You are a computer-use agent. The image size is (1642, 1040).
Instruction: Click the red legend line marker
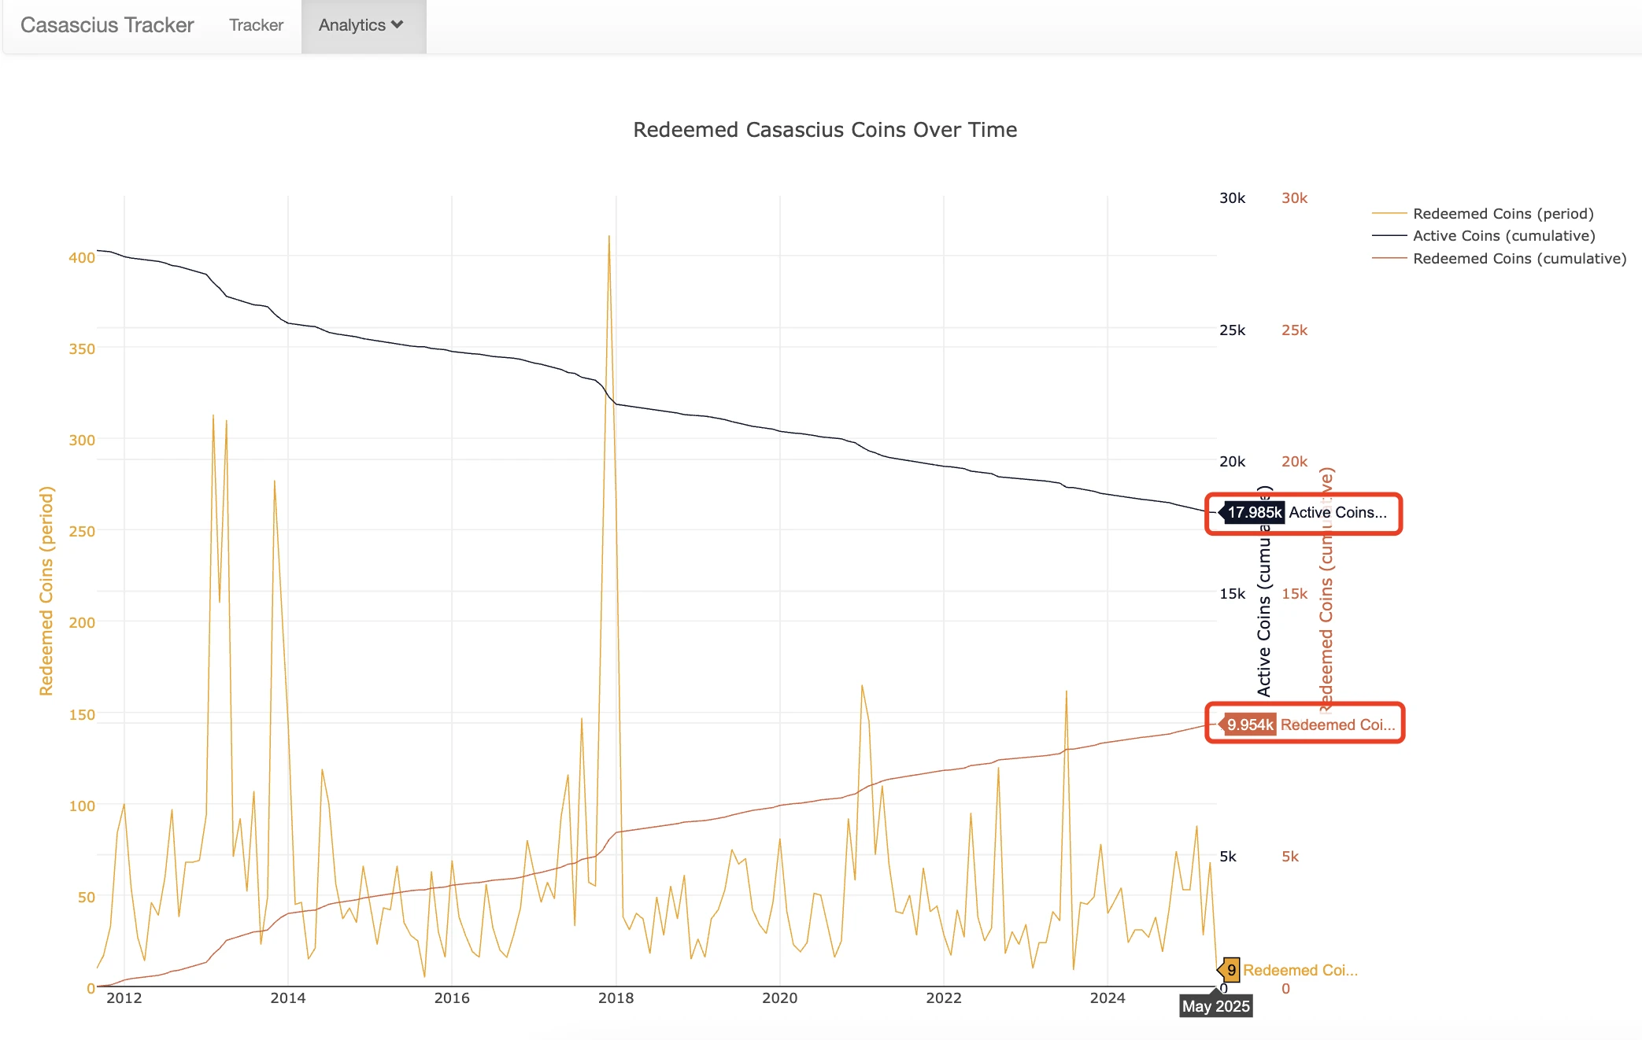[1388, 258]
